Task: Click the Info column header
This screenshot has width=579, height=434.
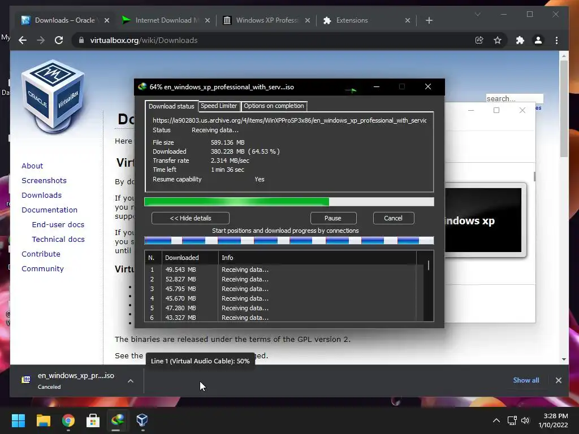Action: (317, 258)
